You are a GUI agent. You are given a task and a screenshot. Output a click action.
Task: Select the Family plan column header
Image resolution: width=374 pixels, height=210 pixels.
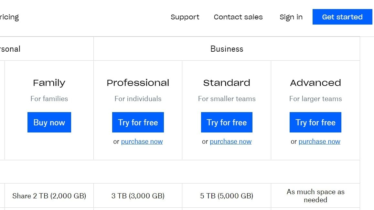coord(49,83)
